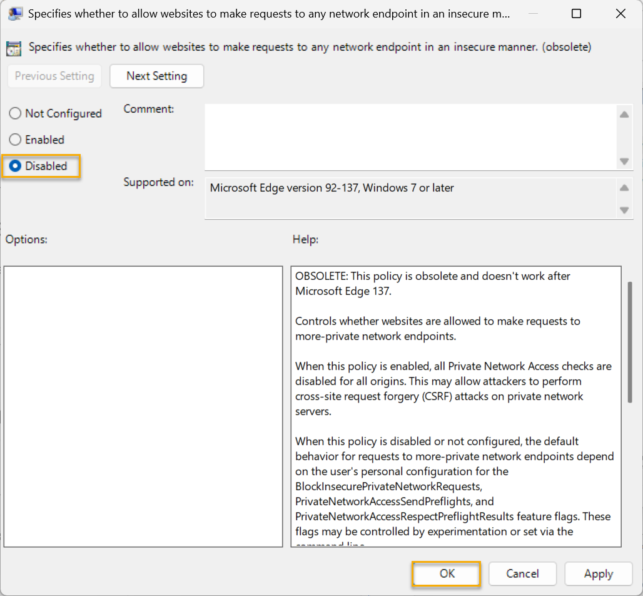Select the Enabled radio button
The width and height of the screenshot is (643, 596).
[15, 140]
